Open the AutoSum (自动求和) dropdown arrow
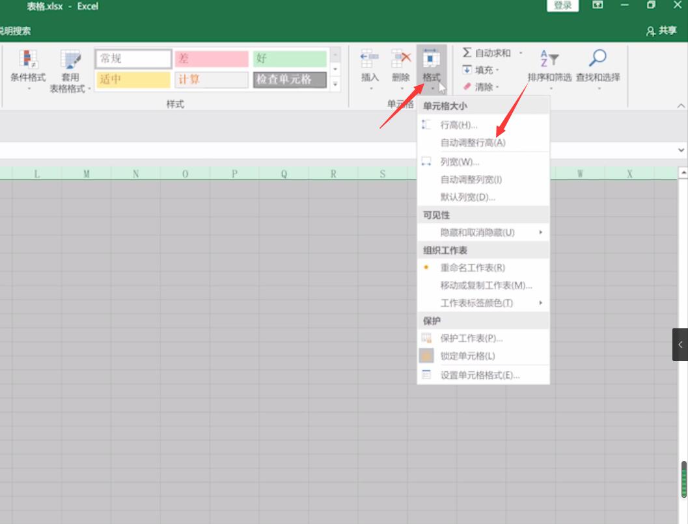Viewport: 688px width, 524px height. (521, 53)
